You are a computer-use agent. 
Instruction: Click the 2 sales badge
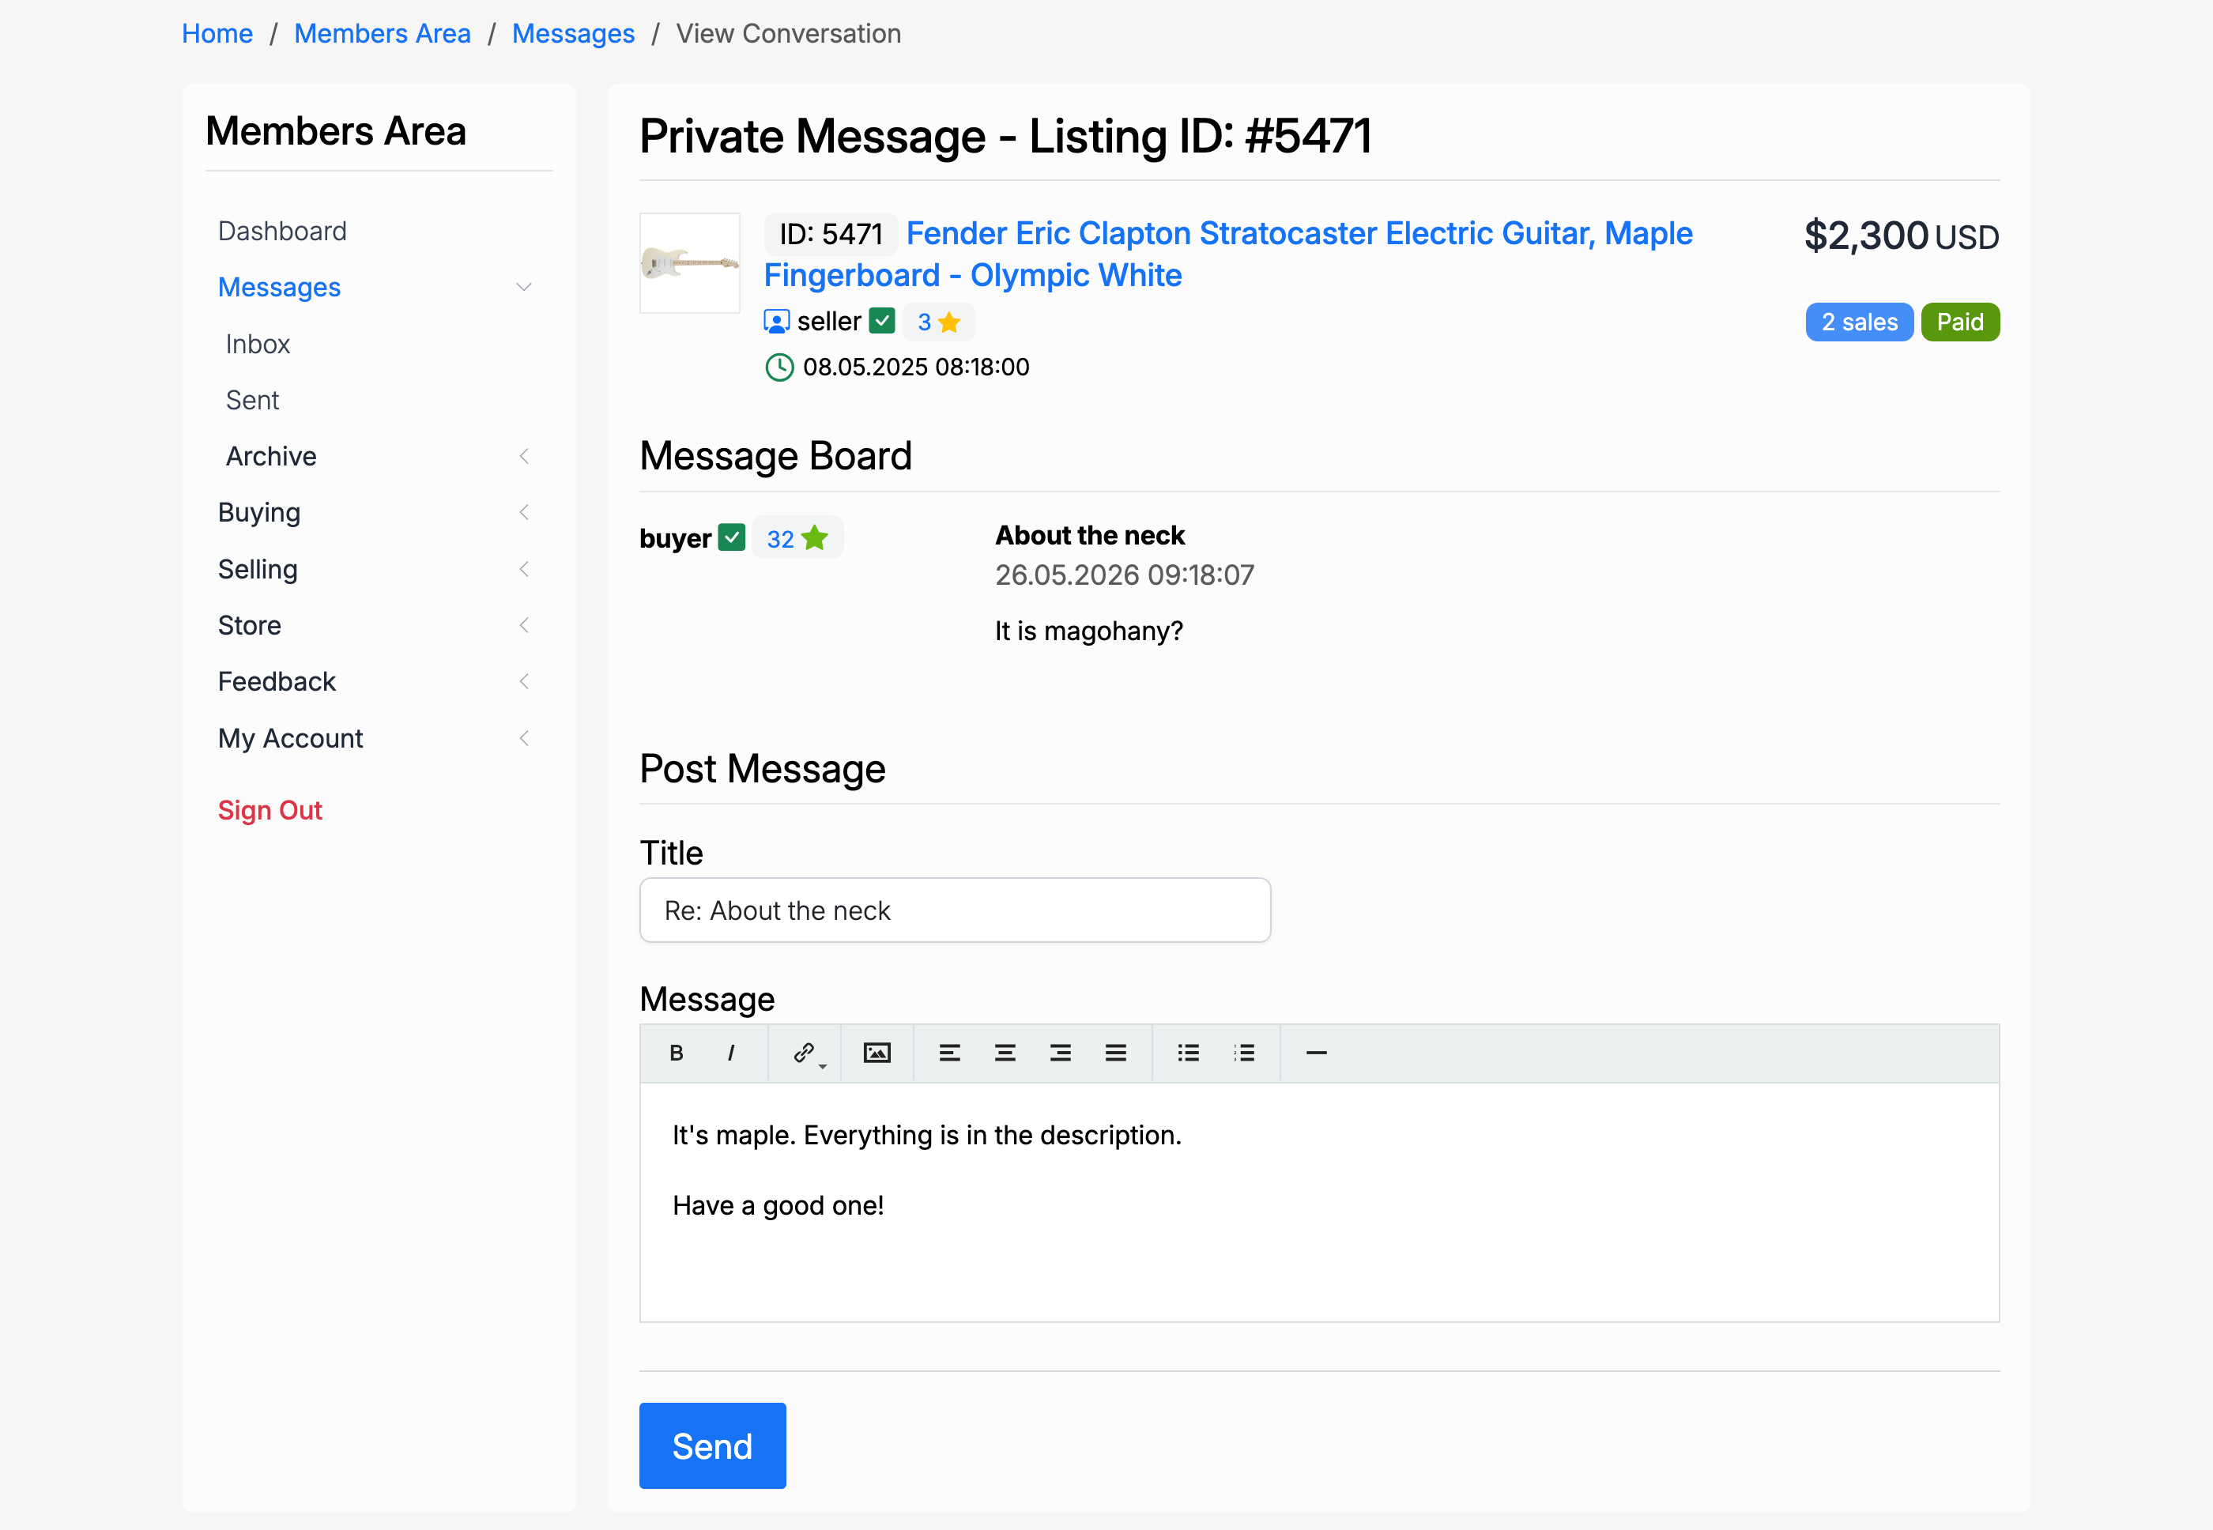pyautogui.click(x=1859, y=322)
